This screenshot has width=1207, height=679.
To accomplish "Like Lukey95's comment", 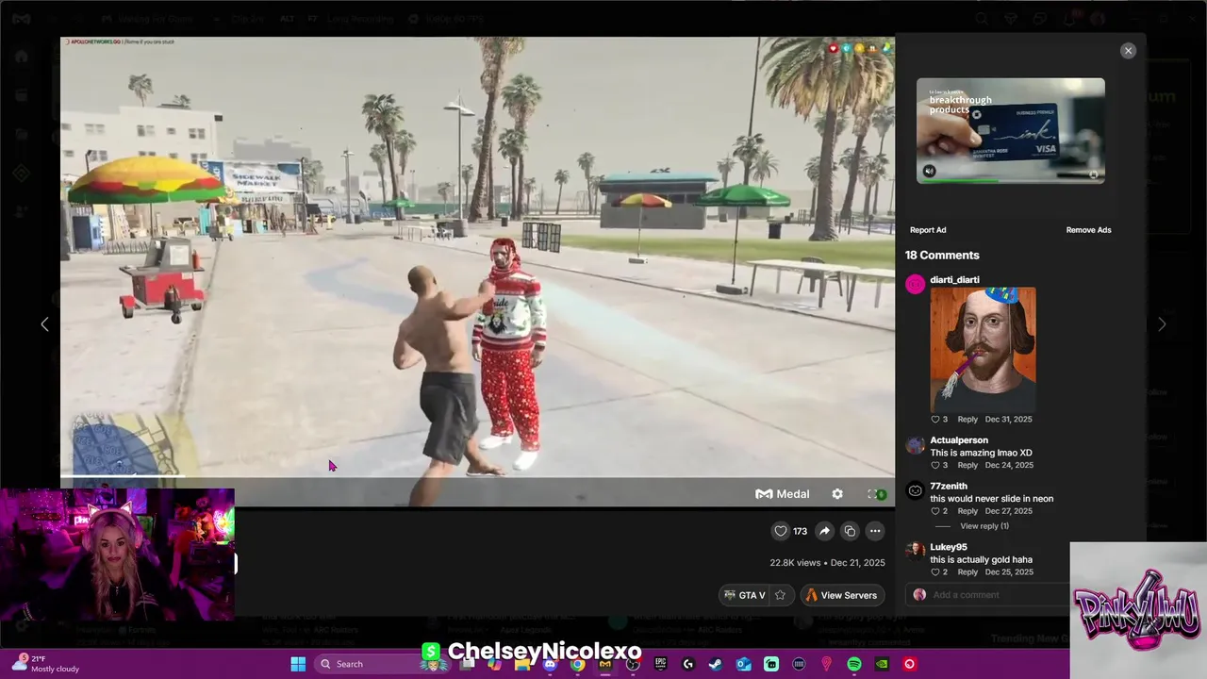I will coord(936,572).
